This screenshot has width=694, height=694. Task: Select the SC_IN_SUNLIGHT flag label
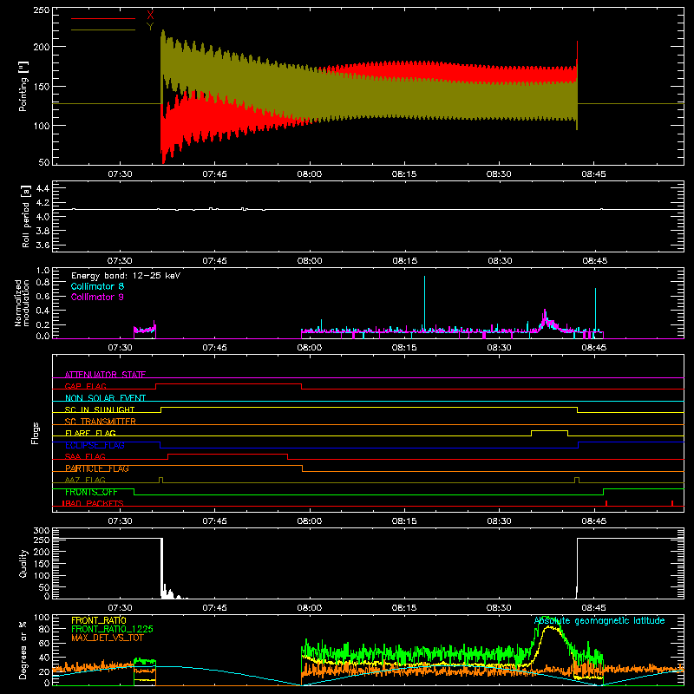[100, 409]
